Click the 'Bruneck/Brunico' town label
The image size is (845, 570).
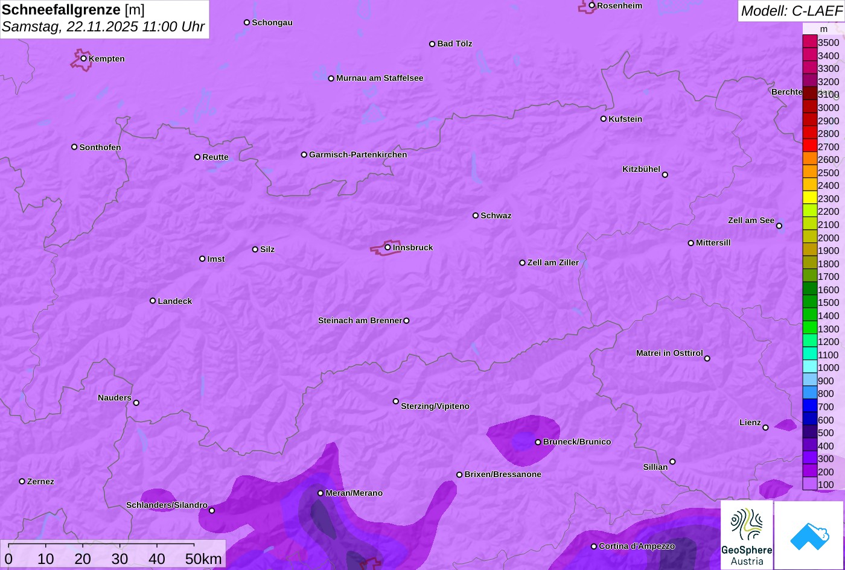pos(577,442)
